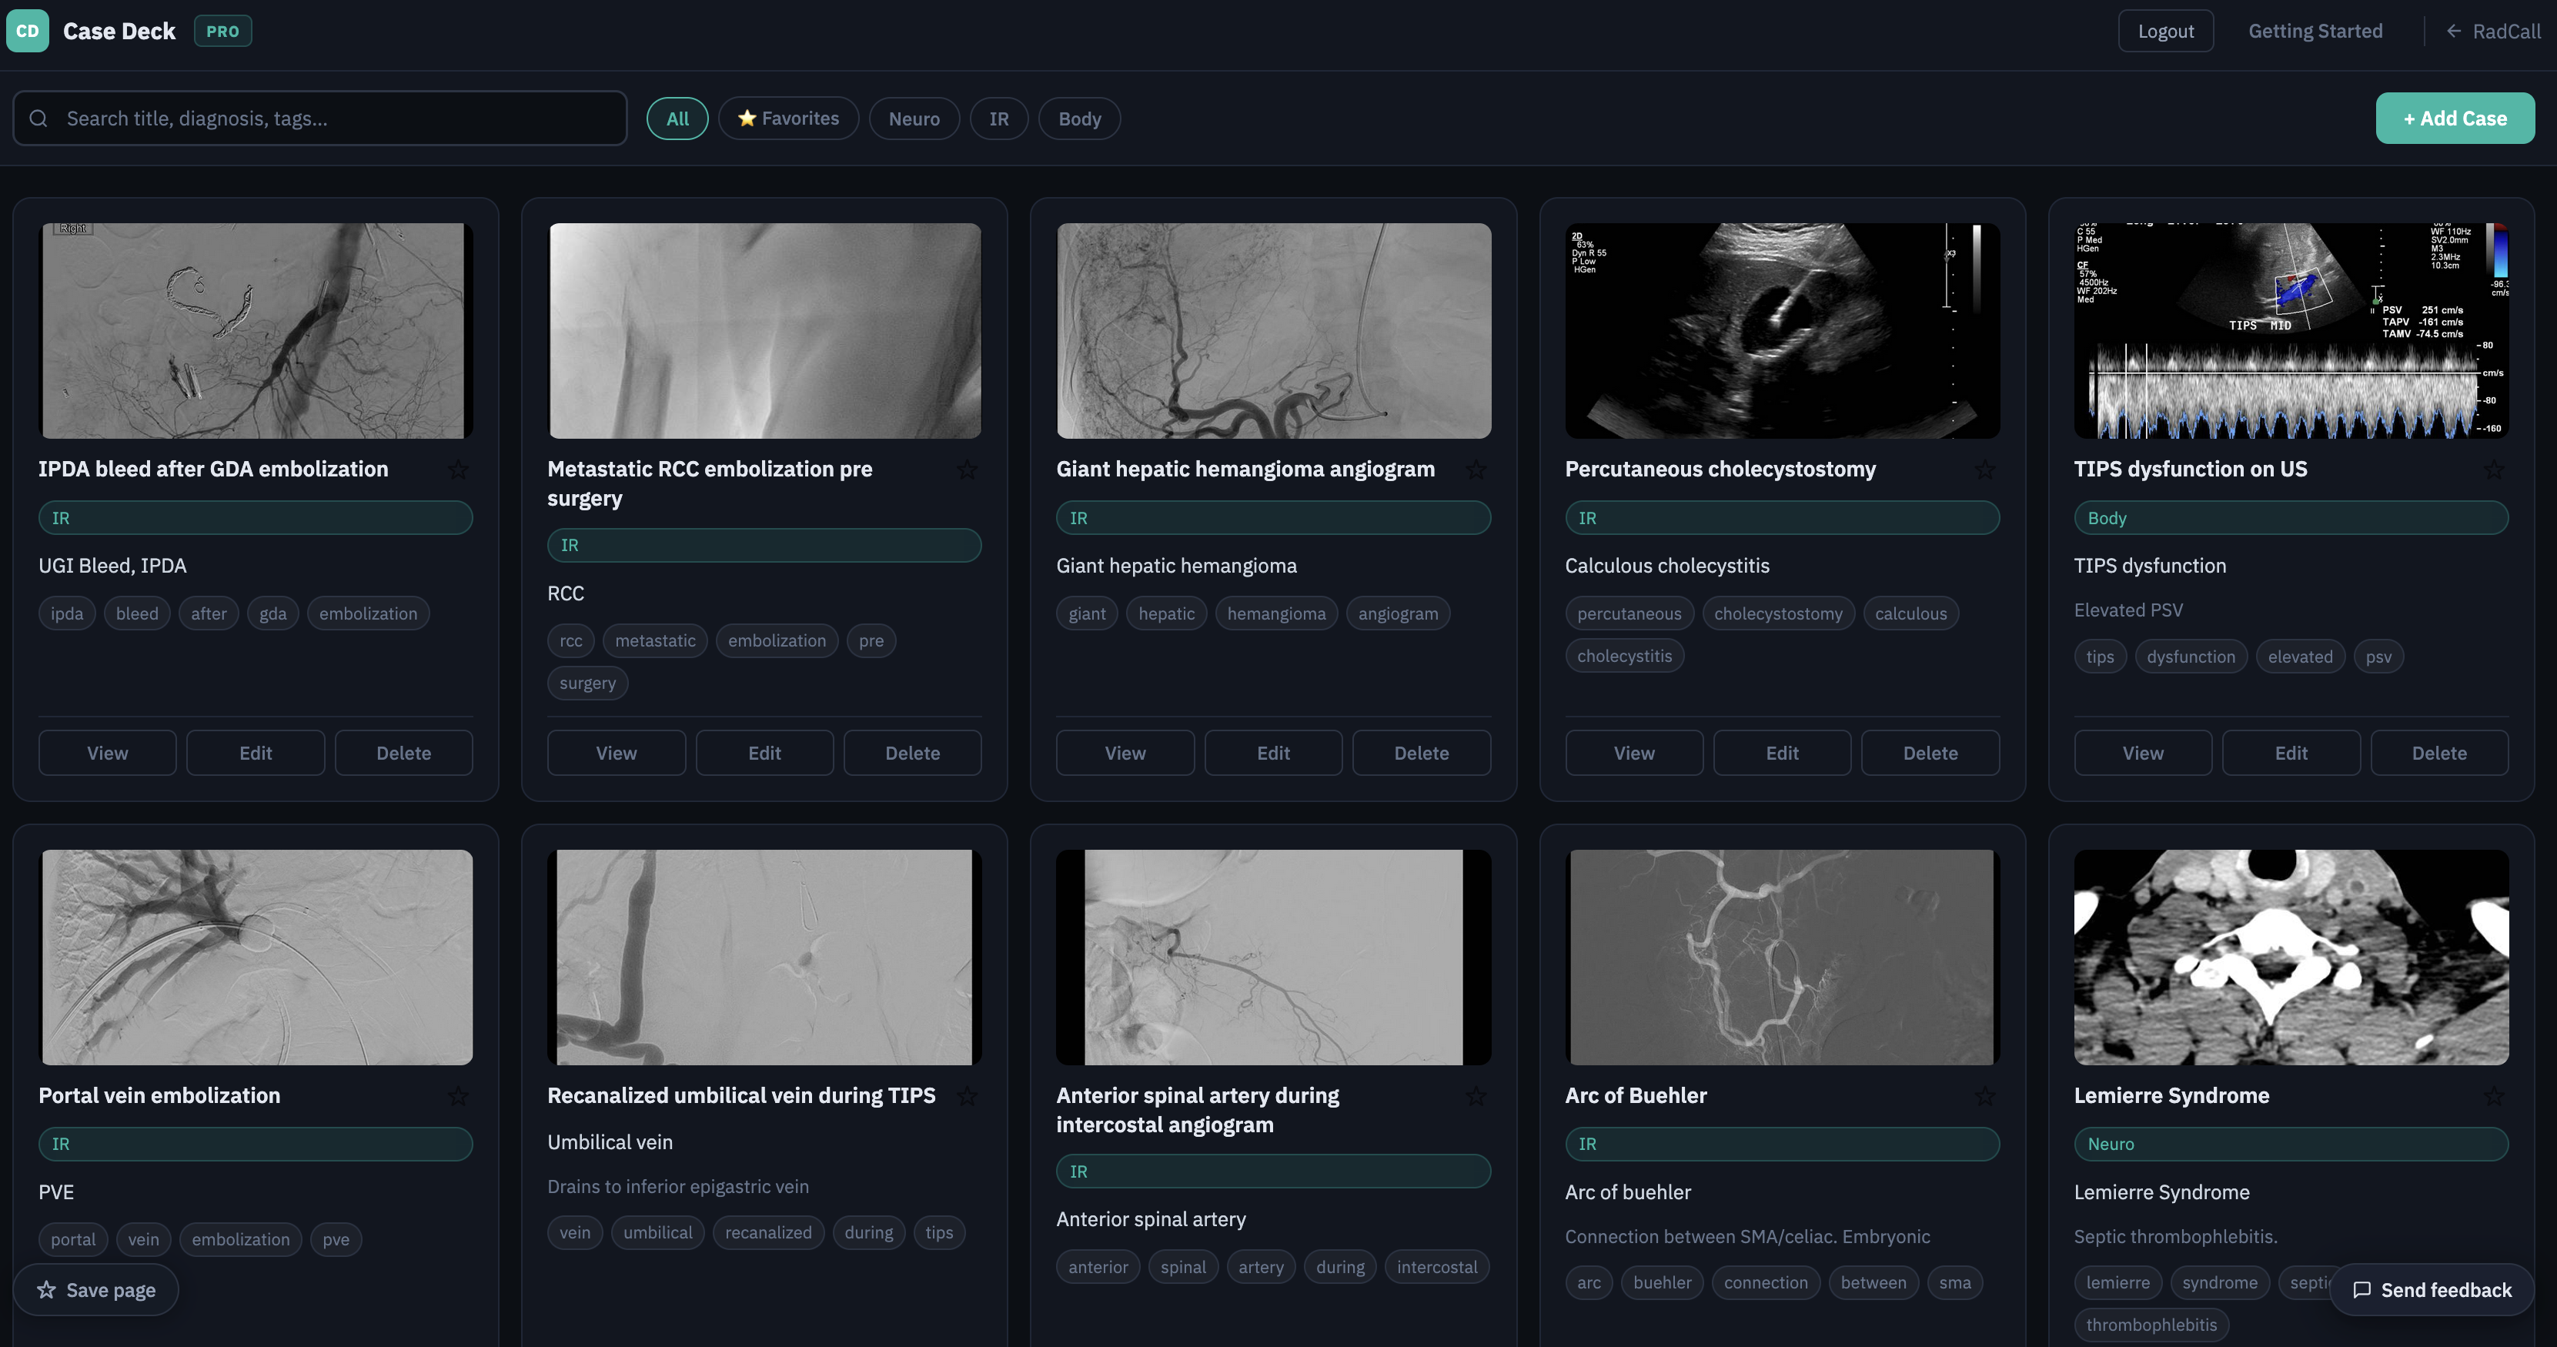Switch to the Body filter tab
The height and width of the screenshot is (1347, 2557).
coord(1079,118)
